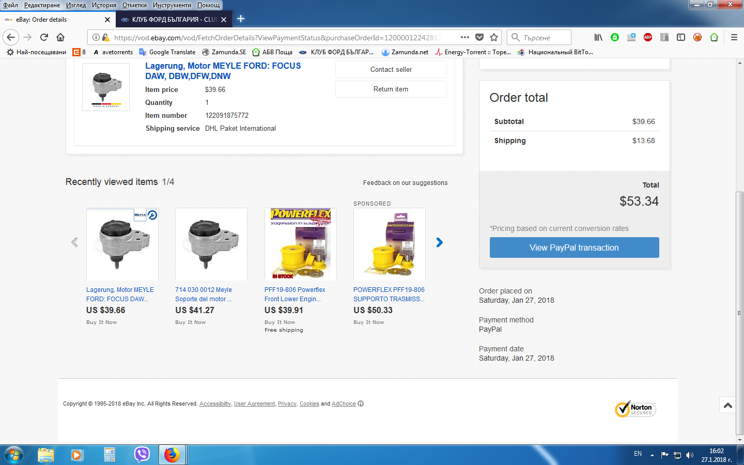
Task: Close the eBay Order details tab
Action: [107, 20]
